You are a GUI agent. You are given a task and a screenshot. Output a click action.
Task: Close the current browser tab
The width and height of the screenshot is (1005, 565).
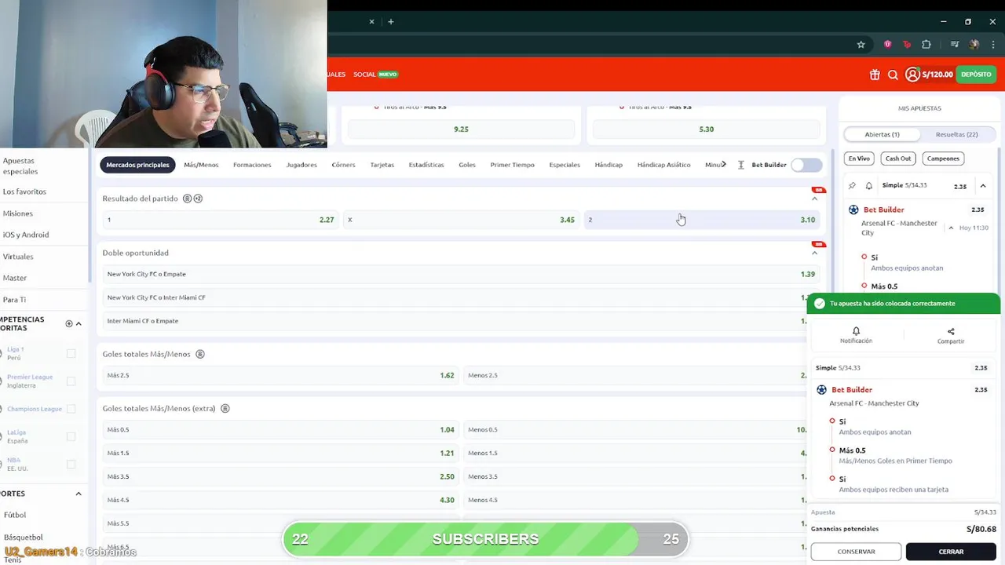(x=372, y=22)
